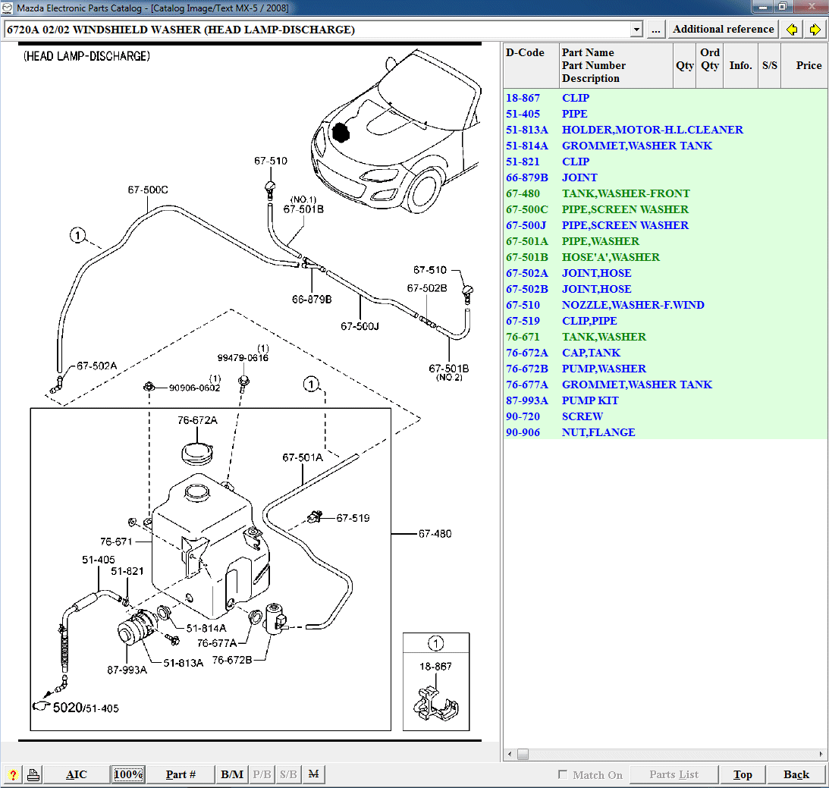Click 76-672A cap label in diagram
Screen dimensions: 829x788
(197, 420)
